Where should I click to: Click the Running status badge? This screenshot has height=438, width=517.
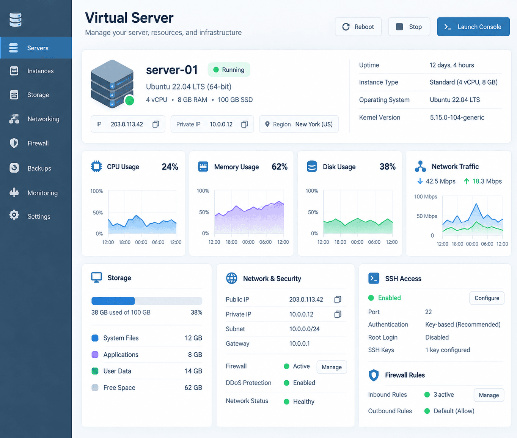(229, 69)
